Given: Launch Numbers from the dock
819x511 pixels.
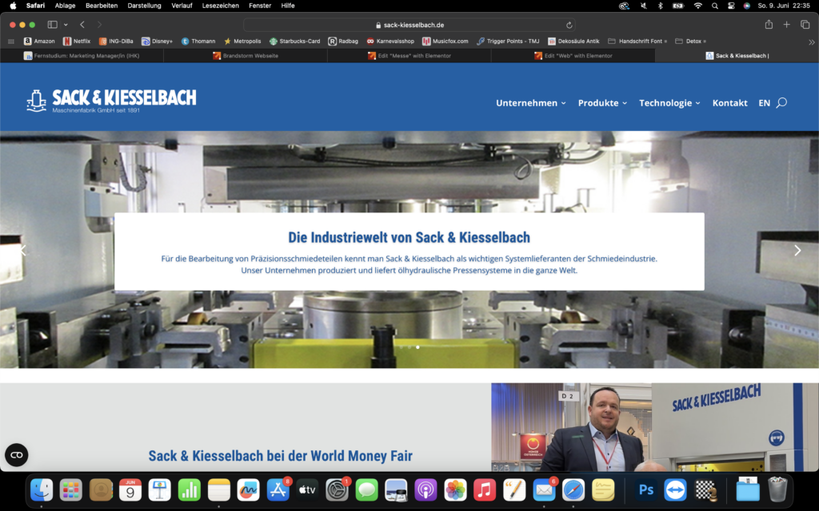Looking at the screenshot, I should click(x=189, y=490).
